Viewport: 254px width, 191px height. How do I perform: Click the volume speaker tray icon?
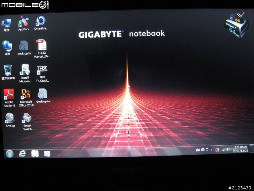(229, 150)
